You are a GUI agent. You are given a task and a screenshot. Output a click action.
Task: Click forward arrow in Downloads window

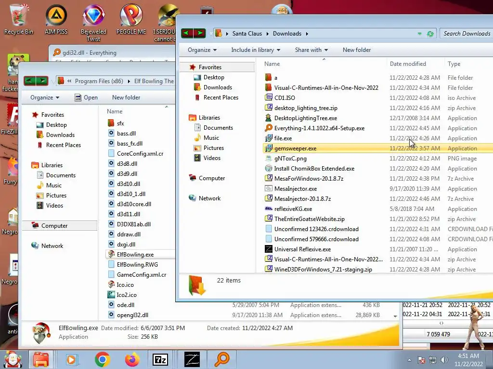pyautogui.click(x=199, y=33)
